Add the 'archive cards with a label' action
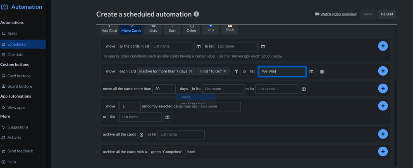The width and height of the screenshot is (413, 168). click(383, 151)
